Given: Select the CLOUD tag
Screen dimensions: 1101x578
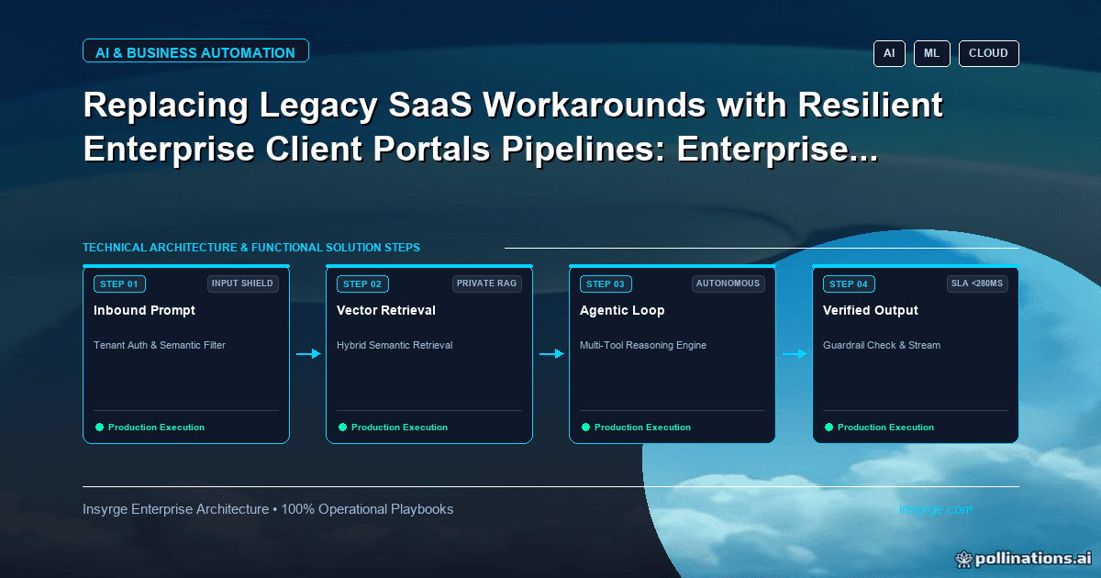Looking at the screenshot, I should [988, 53].
